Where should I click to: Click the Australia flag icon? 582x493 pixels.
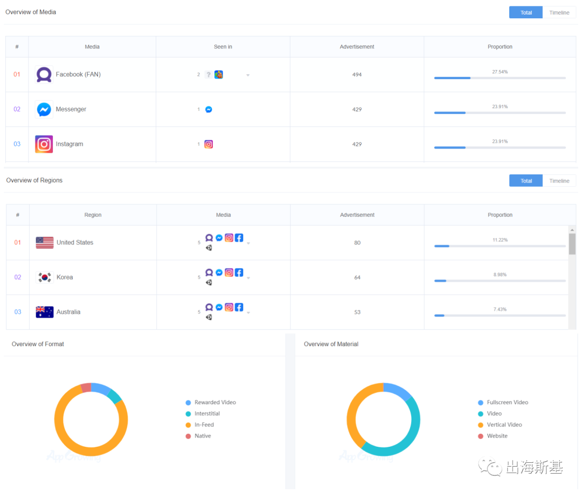45,312
